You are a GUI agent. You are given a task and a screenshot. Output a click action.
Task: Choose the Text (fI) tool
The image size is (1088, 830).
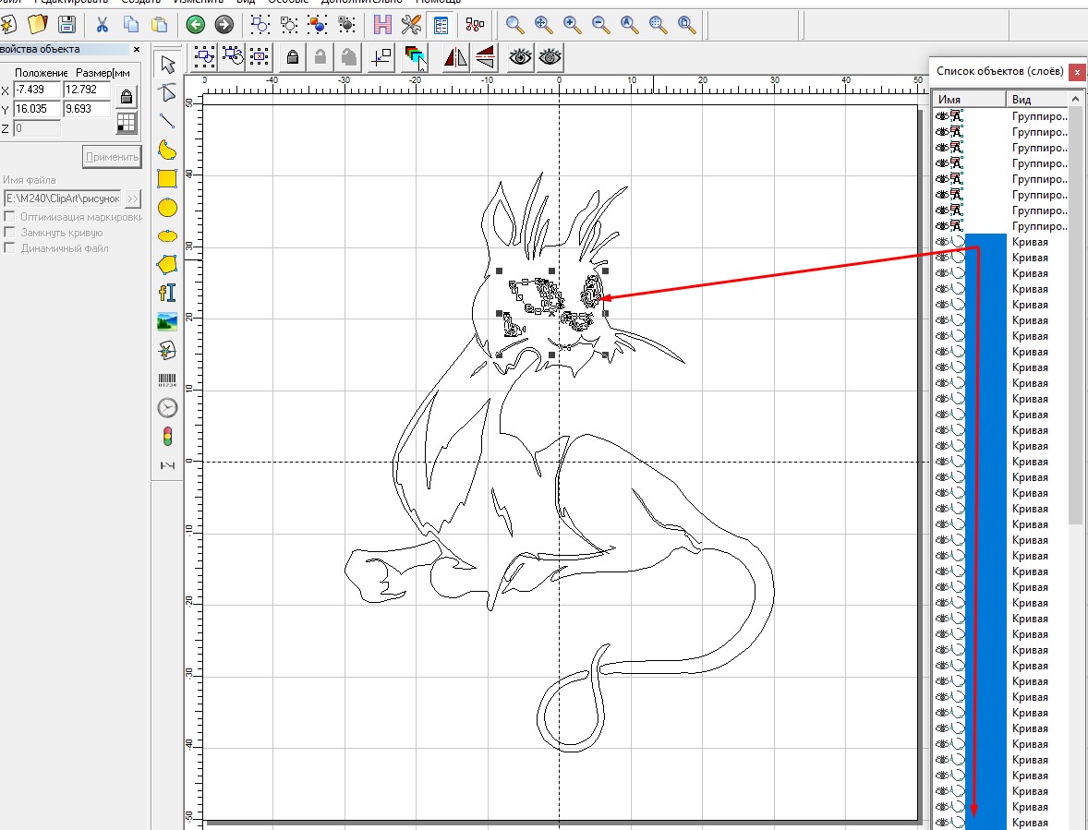167,293
